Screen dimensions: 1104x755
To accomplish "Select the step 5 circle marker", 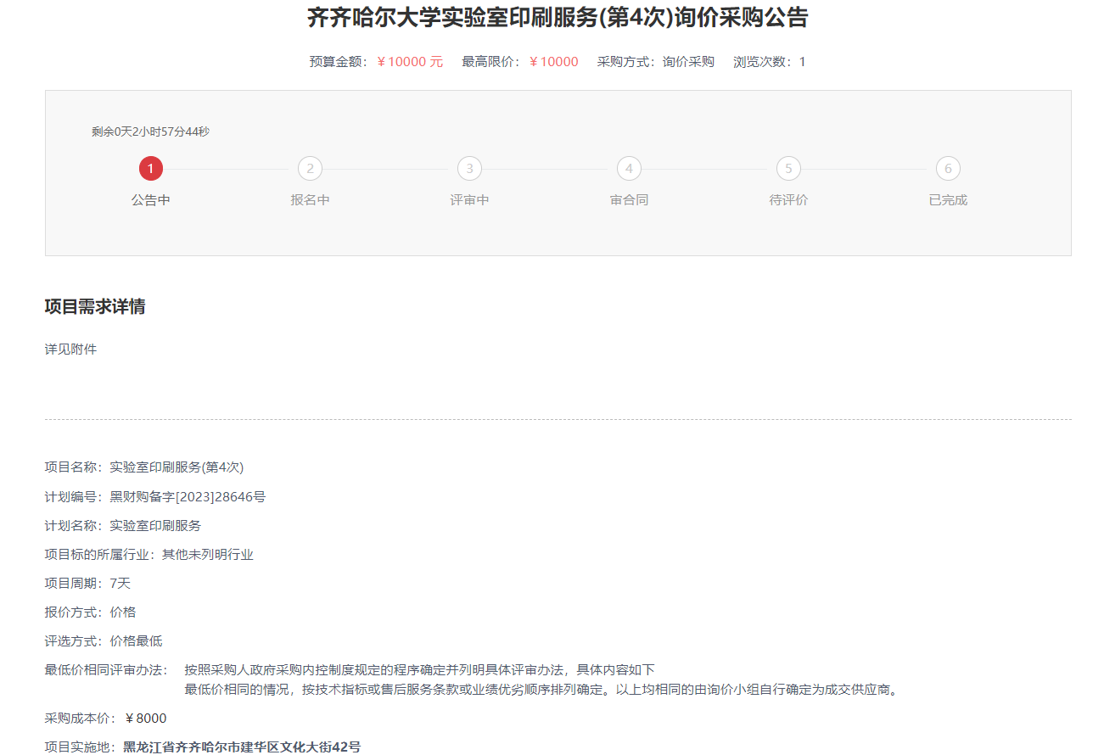I will pyautogui.click(x=788, y=169).
